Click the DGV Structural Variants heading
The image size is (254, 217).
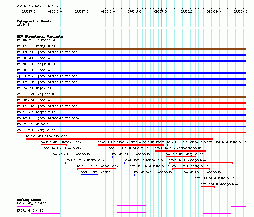40,37
